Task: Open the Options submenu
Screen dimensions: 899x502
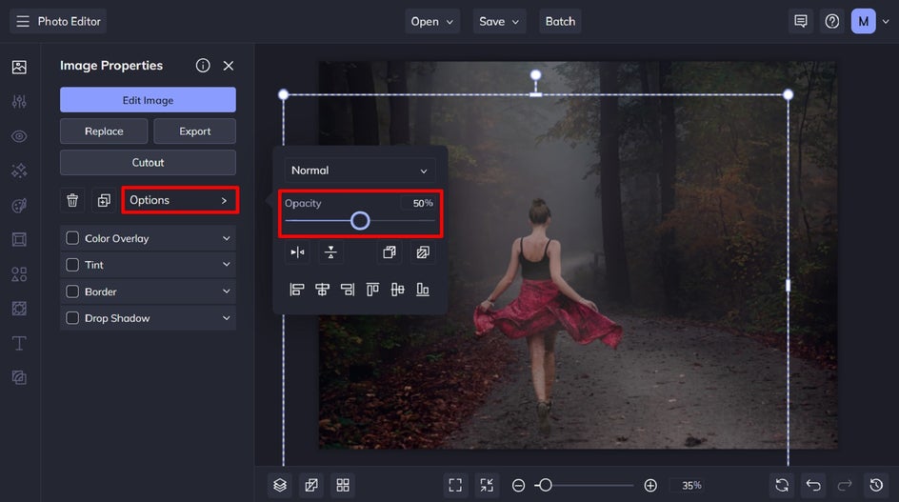Action: click(x=180, y=200)
